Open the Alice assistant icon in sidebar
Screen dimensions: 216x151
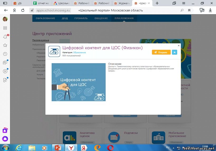point(5,139)
